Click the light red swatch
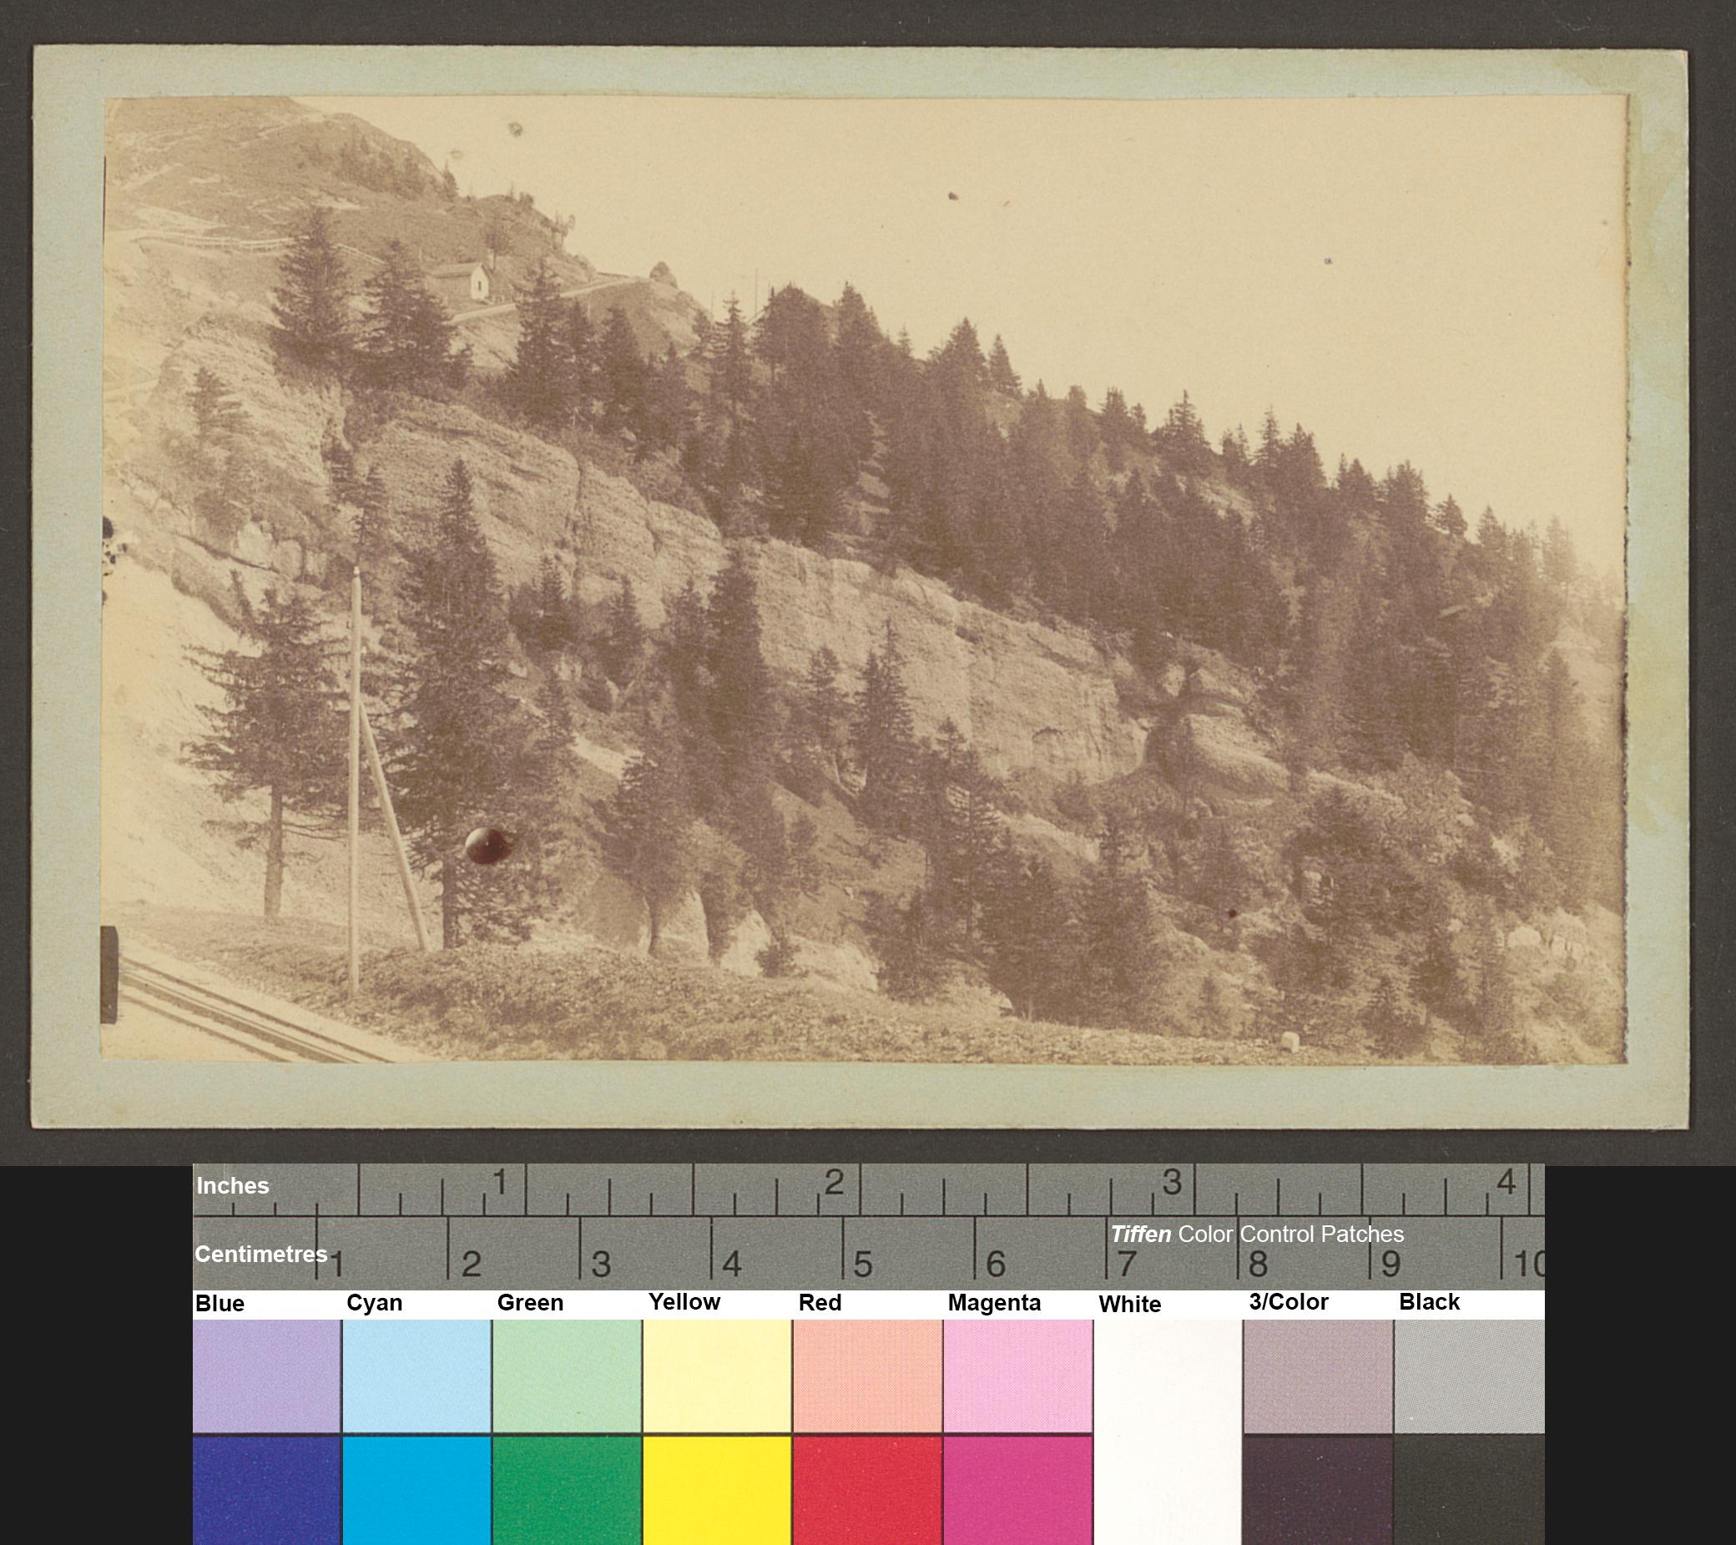Viewport: 1736px width, 1545px height. [x=867, y=1376]
